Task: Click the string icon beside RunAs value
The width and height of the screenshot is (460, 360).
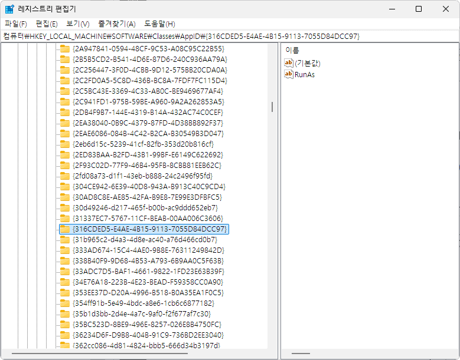Action: [289, 74]
